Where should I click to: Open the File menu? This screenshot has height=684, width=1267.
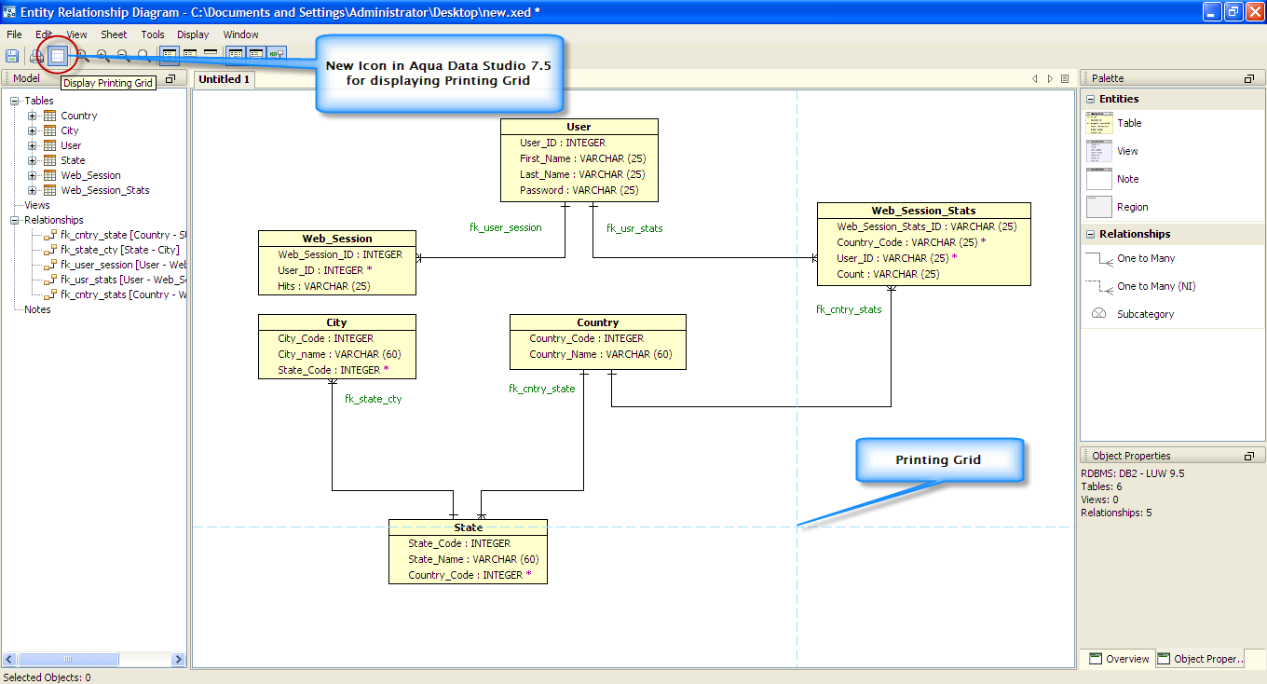pos(14,34)
